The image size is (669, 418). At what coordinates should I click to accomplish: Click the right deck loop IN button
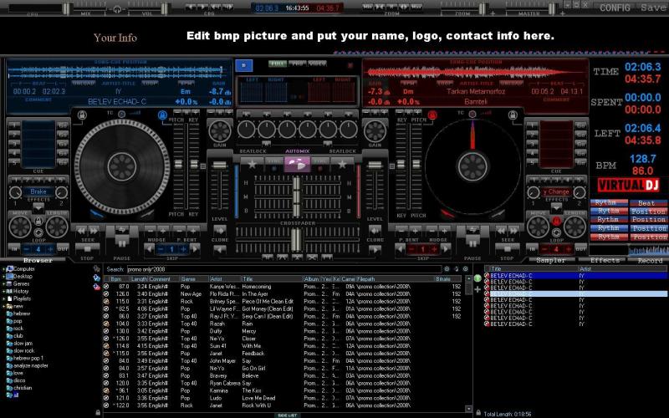click(533, 249)
